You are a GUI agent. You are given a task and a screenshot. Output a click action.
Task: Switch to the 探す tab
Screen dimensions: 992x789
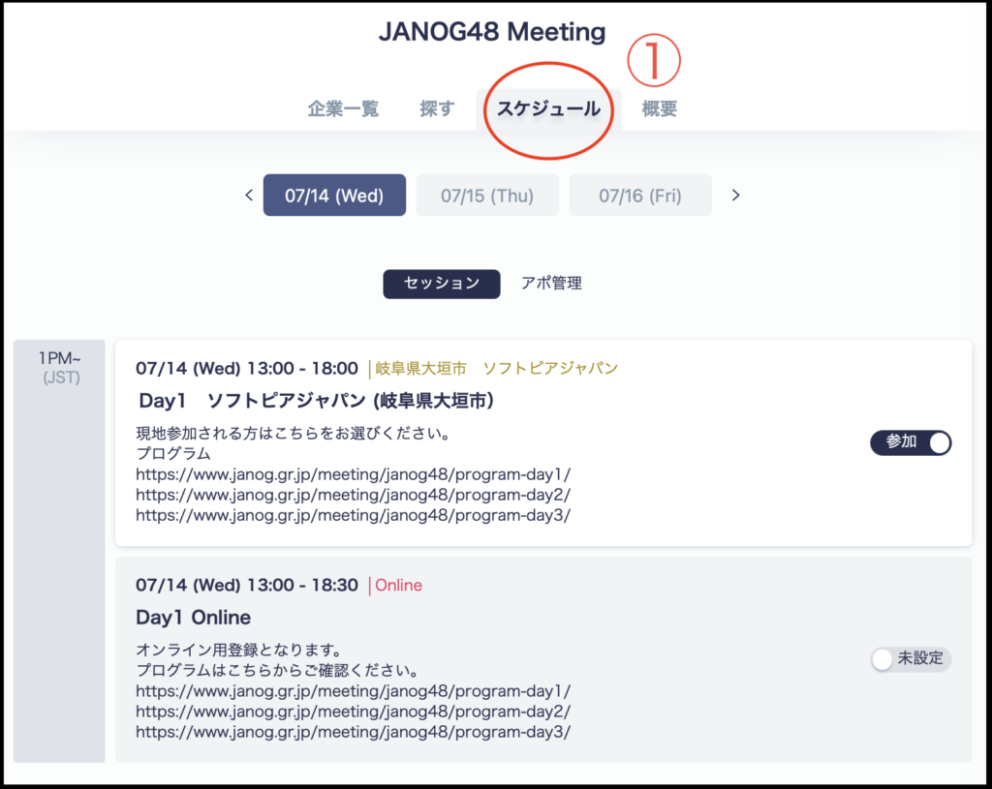click(437, 108)
